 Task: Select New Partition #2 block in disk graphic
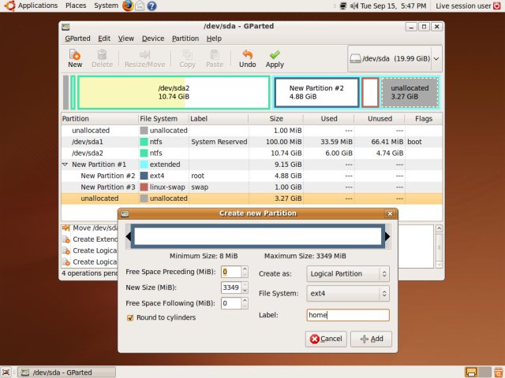click(316, 93)
